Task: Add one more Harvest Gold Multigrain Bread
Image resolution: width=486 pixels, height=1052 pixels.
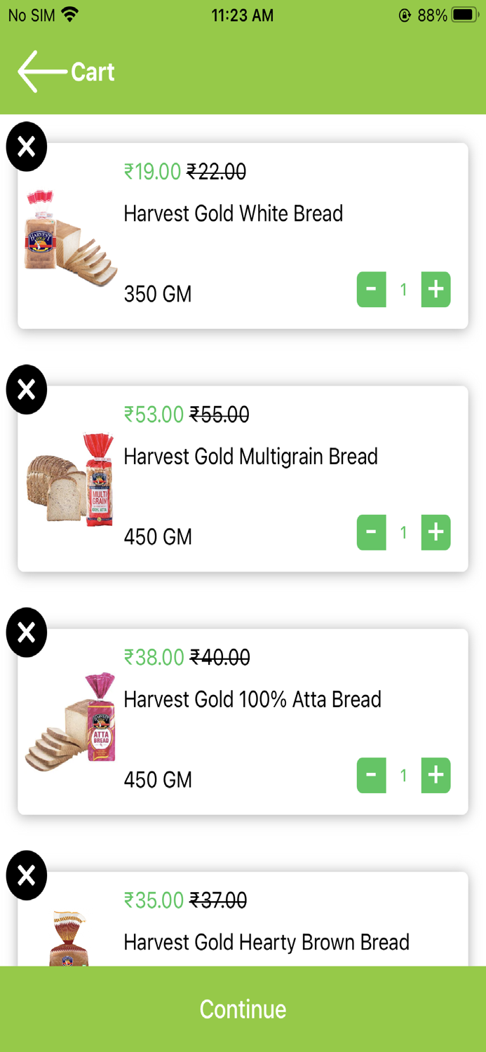Action: [436, 533]
